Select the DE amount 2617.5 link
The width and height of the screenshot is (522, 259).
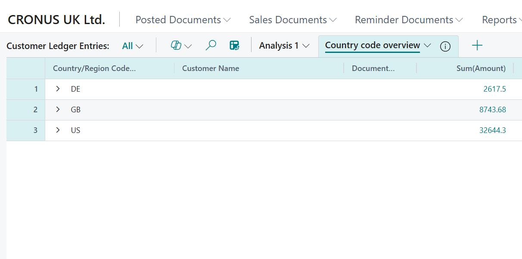point(494,89)
